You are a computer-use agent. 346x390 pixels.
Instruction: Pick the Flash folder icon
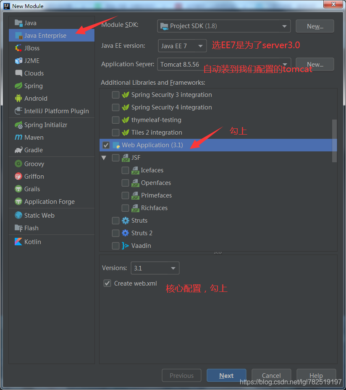coord(18,228)
